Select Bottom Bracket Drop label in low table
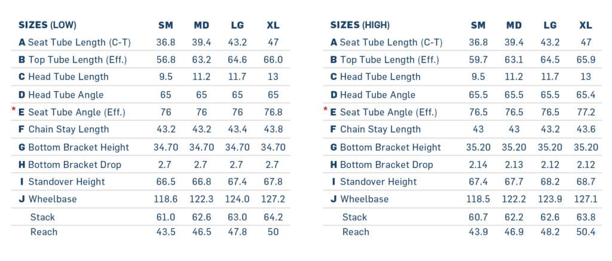The height and width of the screenshot is (261, 612). 74,164
